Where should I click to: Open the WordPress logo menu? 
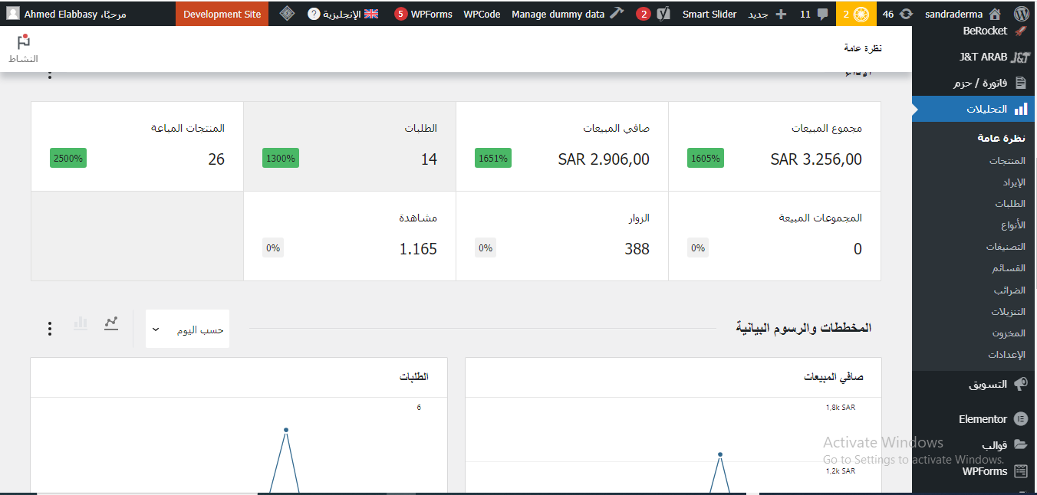(1020, 14)
